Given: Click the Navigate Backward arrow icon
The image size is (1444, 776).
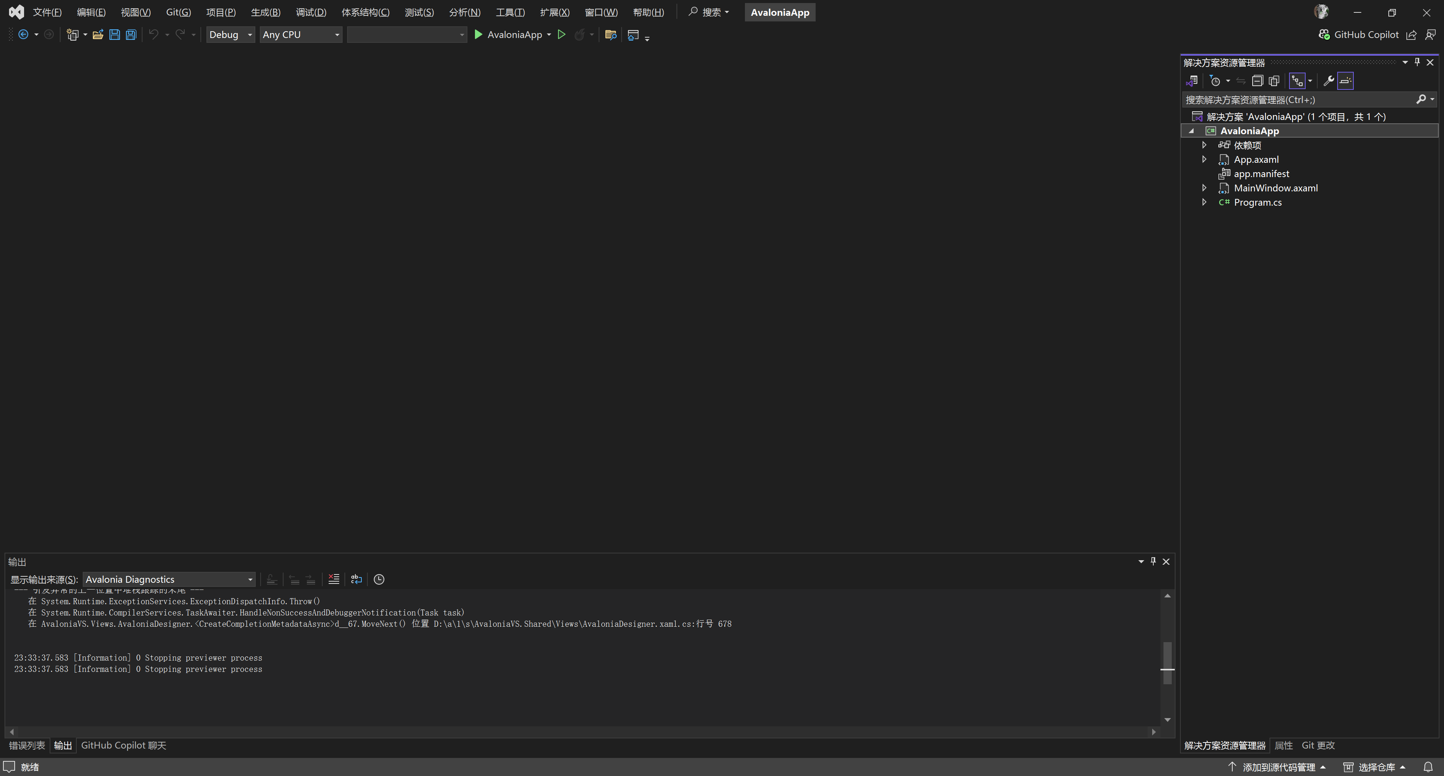Looking at the screenshot, I should (x=24, y=35).
